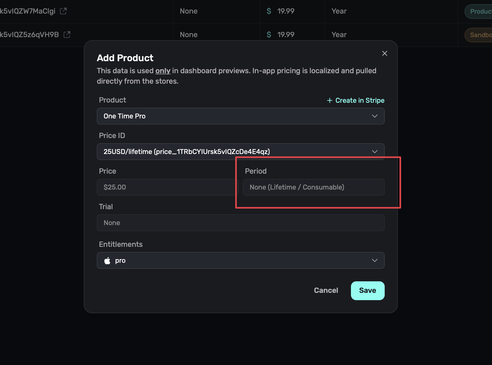Image resolution: width=492 pixels, height=365 pixels.
Task: Click the Trial field showing None
Action: point(240,223)
